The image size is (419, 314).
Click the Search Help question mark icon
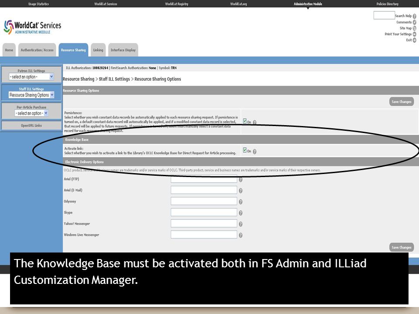tap(415, 16)
